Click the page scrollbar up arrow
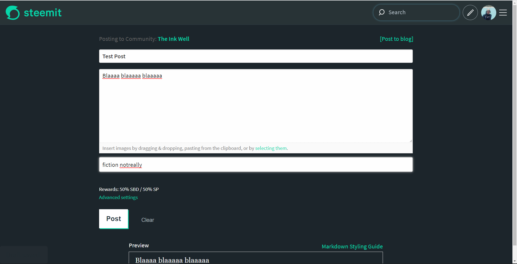The width and height of the screenshot is (517, 264). [515, 2]
